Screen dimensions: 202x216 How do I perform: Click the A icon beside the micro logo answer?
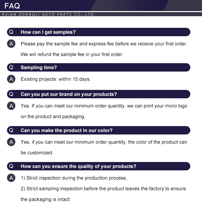[11, 106]
